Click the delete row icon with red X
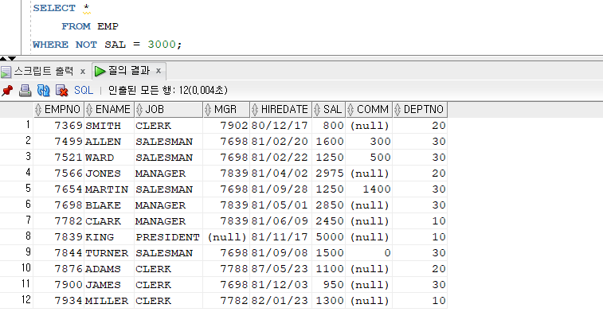The width and height of the screenshot is (603, 312). [x=61, y=91]
